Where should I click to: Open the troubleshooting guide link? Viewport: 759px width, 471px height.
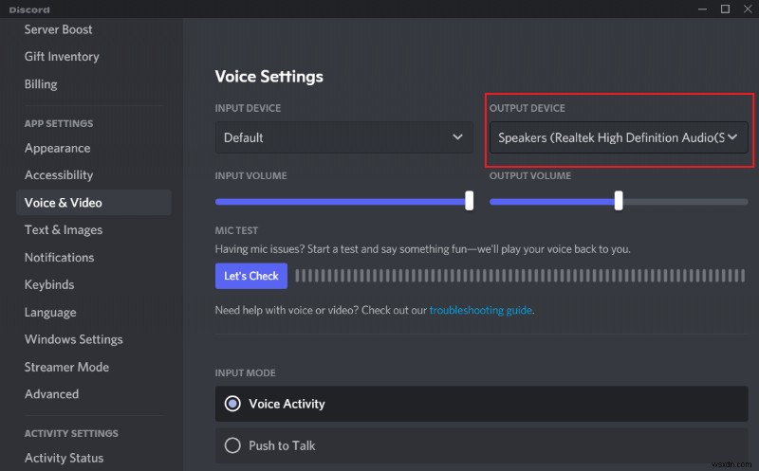480,310
